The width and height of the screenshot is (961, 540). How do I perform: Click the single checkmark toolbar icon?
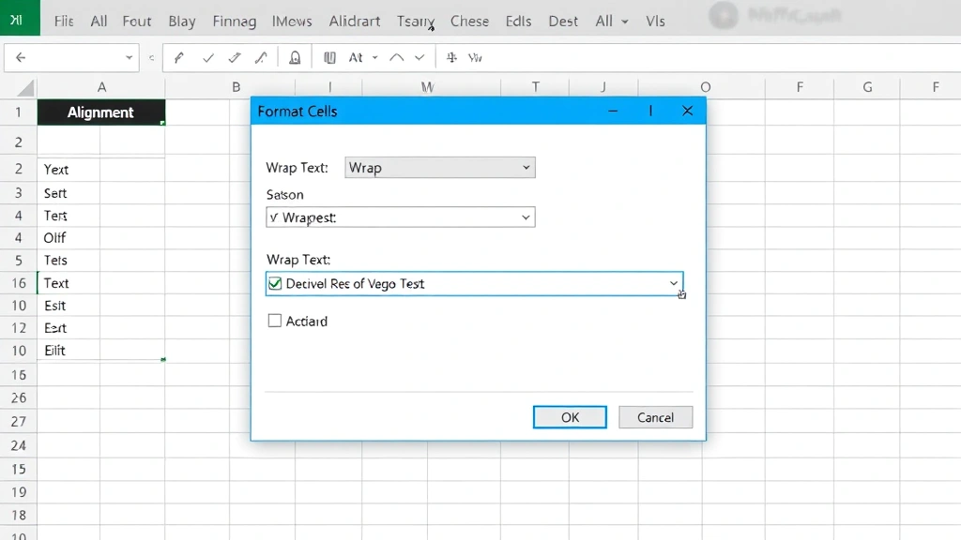(208, 57)
